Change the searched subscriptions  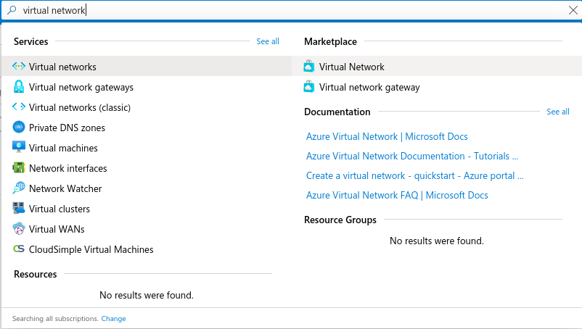point(114,319)
